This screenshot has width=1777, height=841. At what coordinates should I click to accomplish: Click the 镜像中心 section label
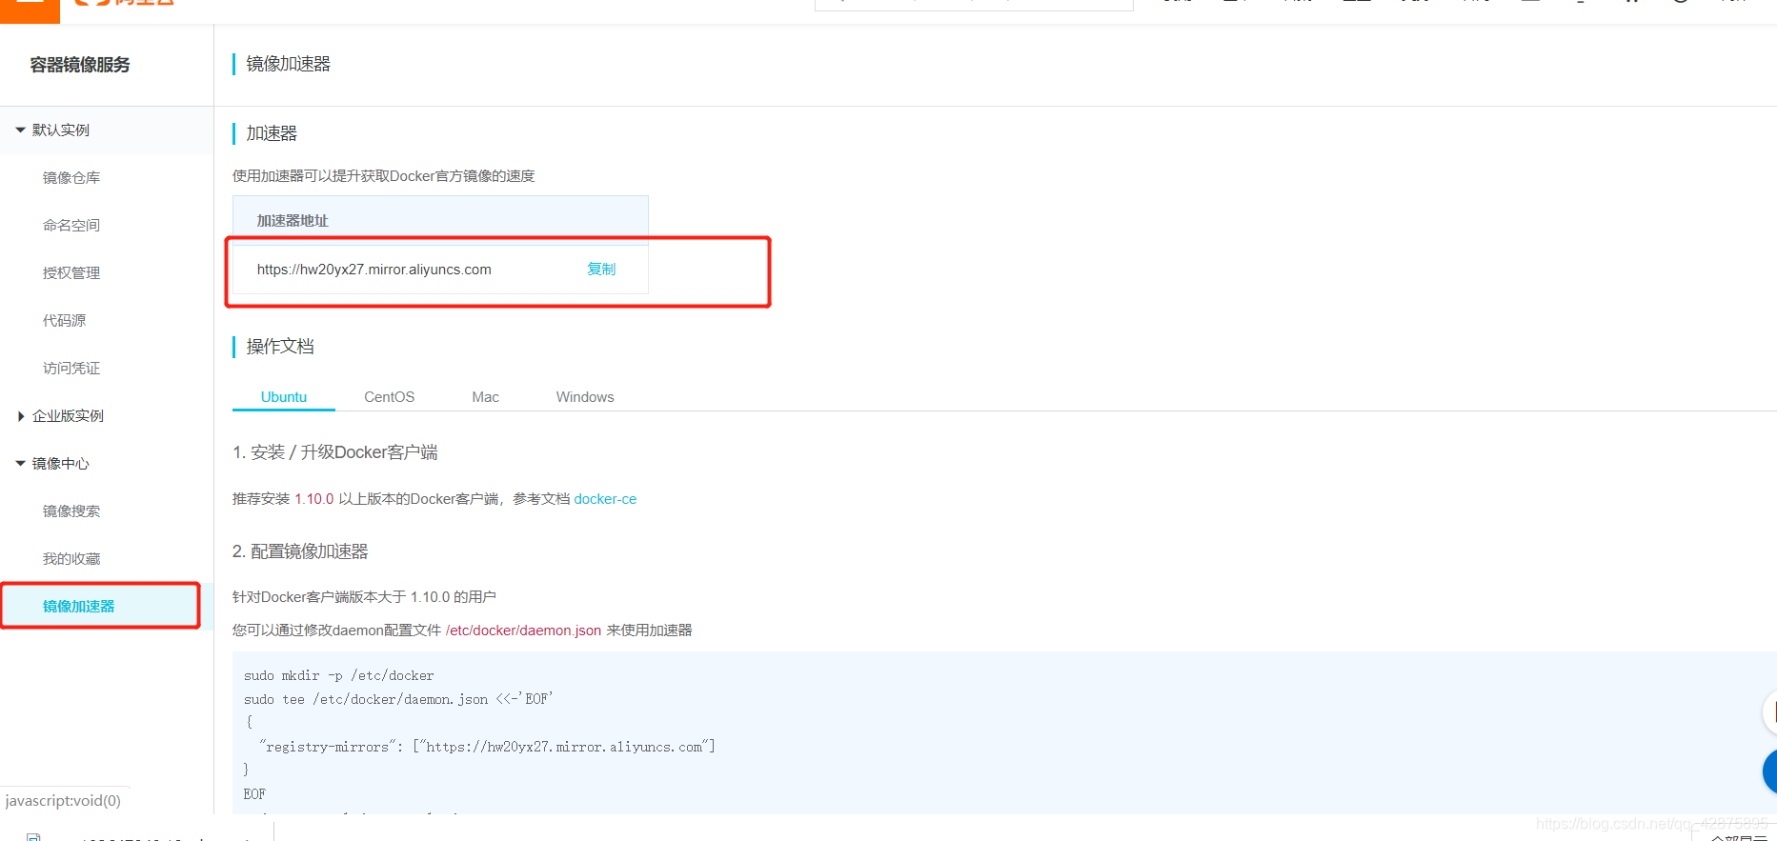pos(61,463)
